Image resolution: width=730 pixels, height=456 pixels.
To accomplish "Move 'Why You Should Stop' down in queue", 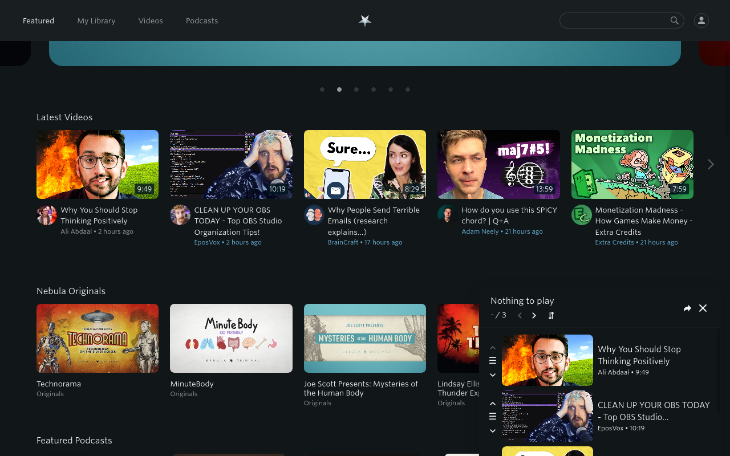I will (x=493, y=374).
